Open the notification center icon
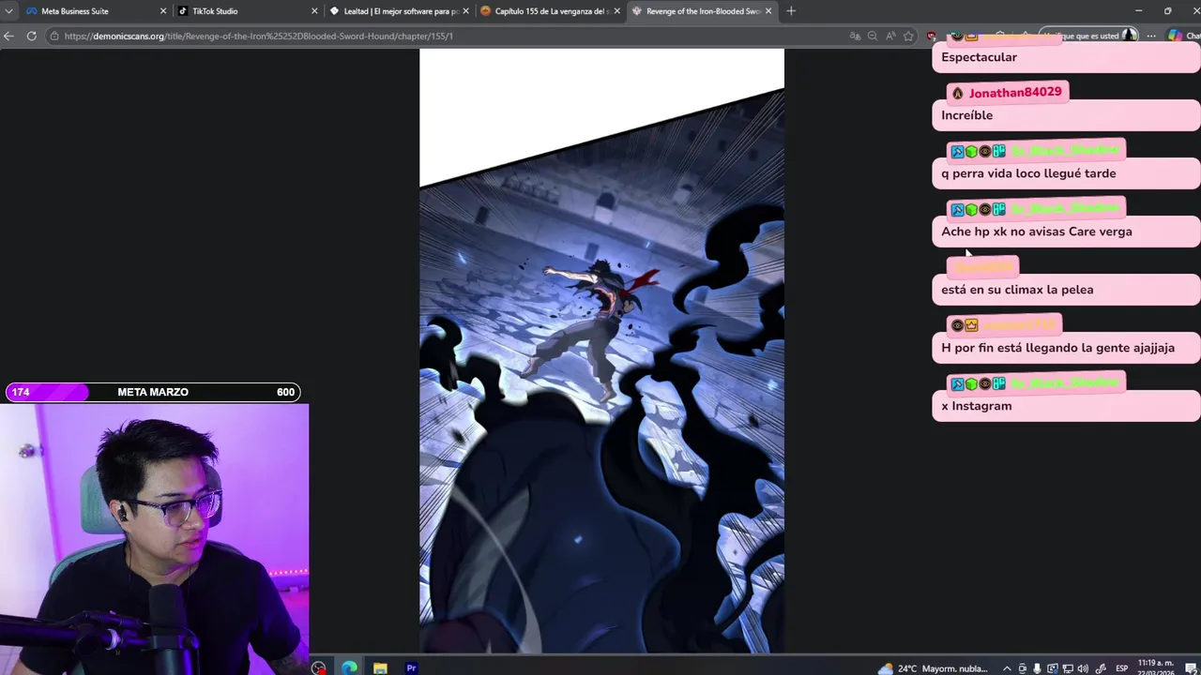The width and height of the screenshot is (1201, 675). [x=1190, y=668]
